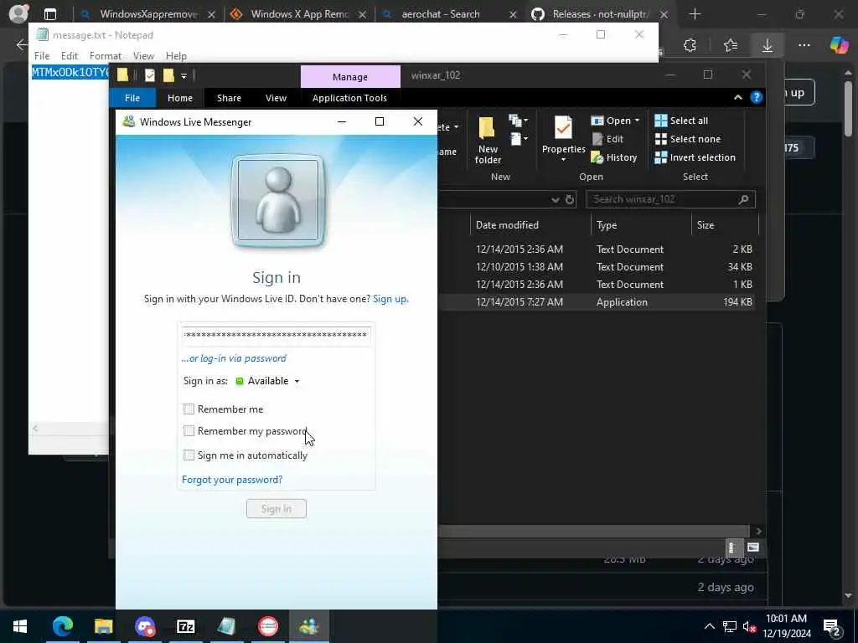Viewport: 858px width, 643px height.
Task: Follow the Sign up link in Messenger
Action: click(390, 299)
